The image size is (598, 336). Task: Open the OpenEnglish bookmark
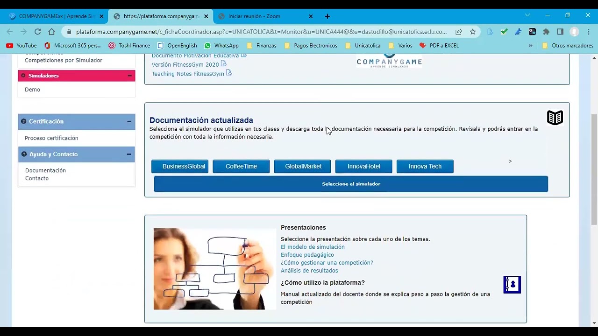177,46
